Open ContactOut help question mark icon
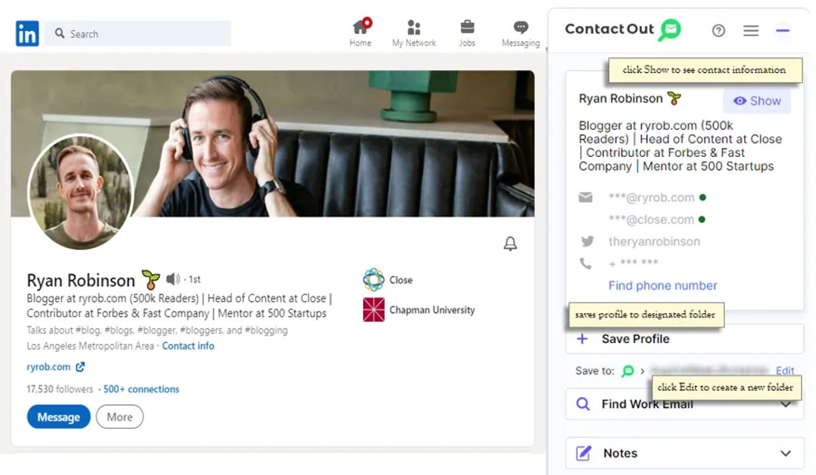The image size is (816, 475). (719, 31)
